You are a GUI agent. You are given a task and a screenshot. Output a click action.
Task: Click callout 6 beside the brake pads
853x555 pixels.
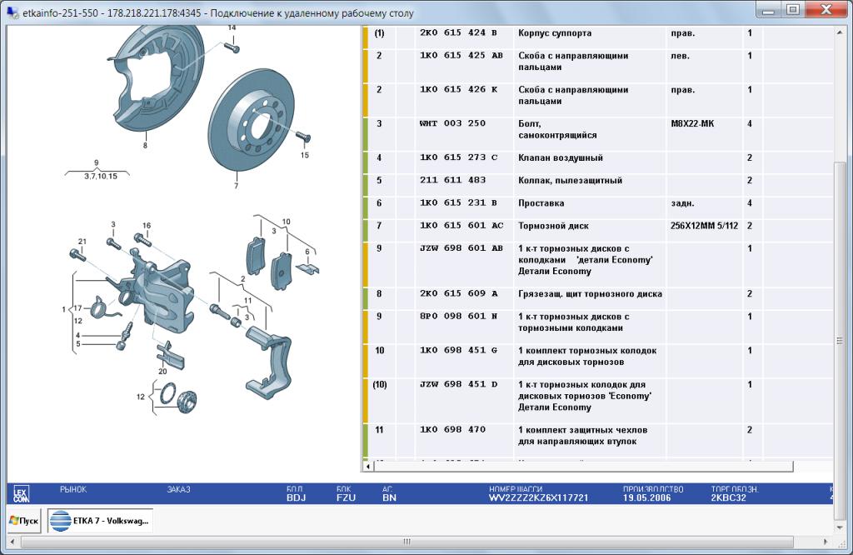(307, 252)
